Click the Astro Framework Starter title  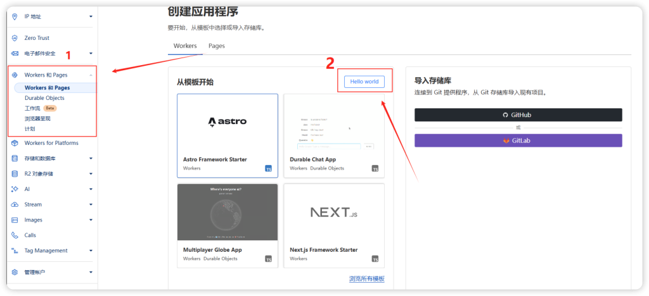(x=215, y=159)
